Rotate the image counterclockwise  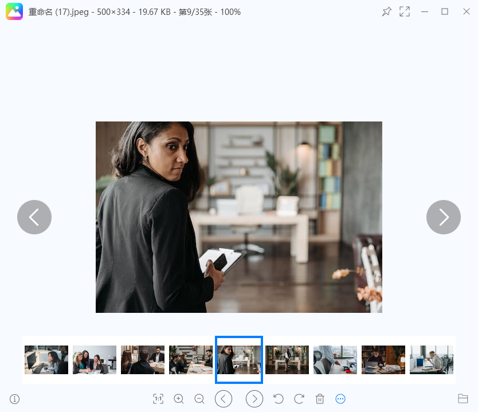(x=279, y=399)
